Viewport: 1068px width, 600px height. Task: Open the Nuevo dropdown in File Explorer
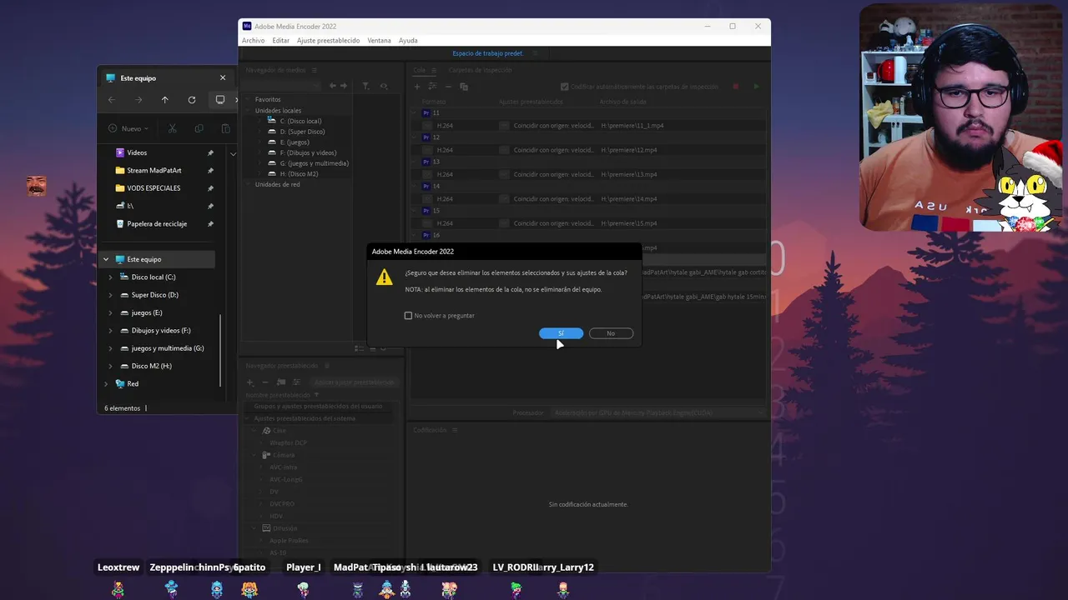[x=128, y=128]
